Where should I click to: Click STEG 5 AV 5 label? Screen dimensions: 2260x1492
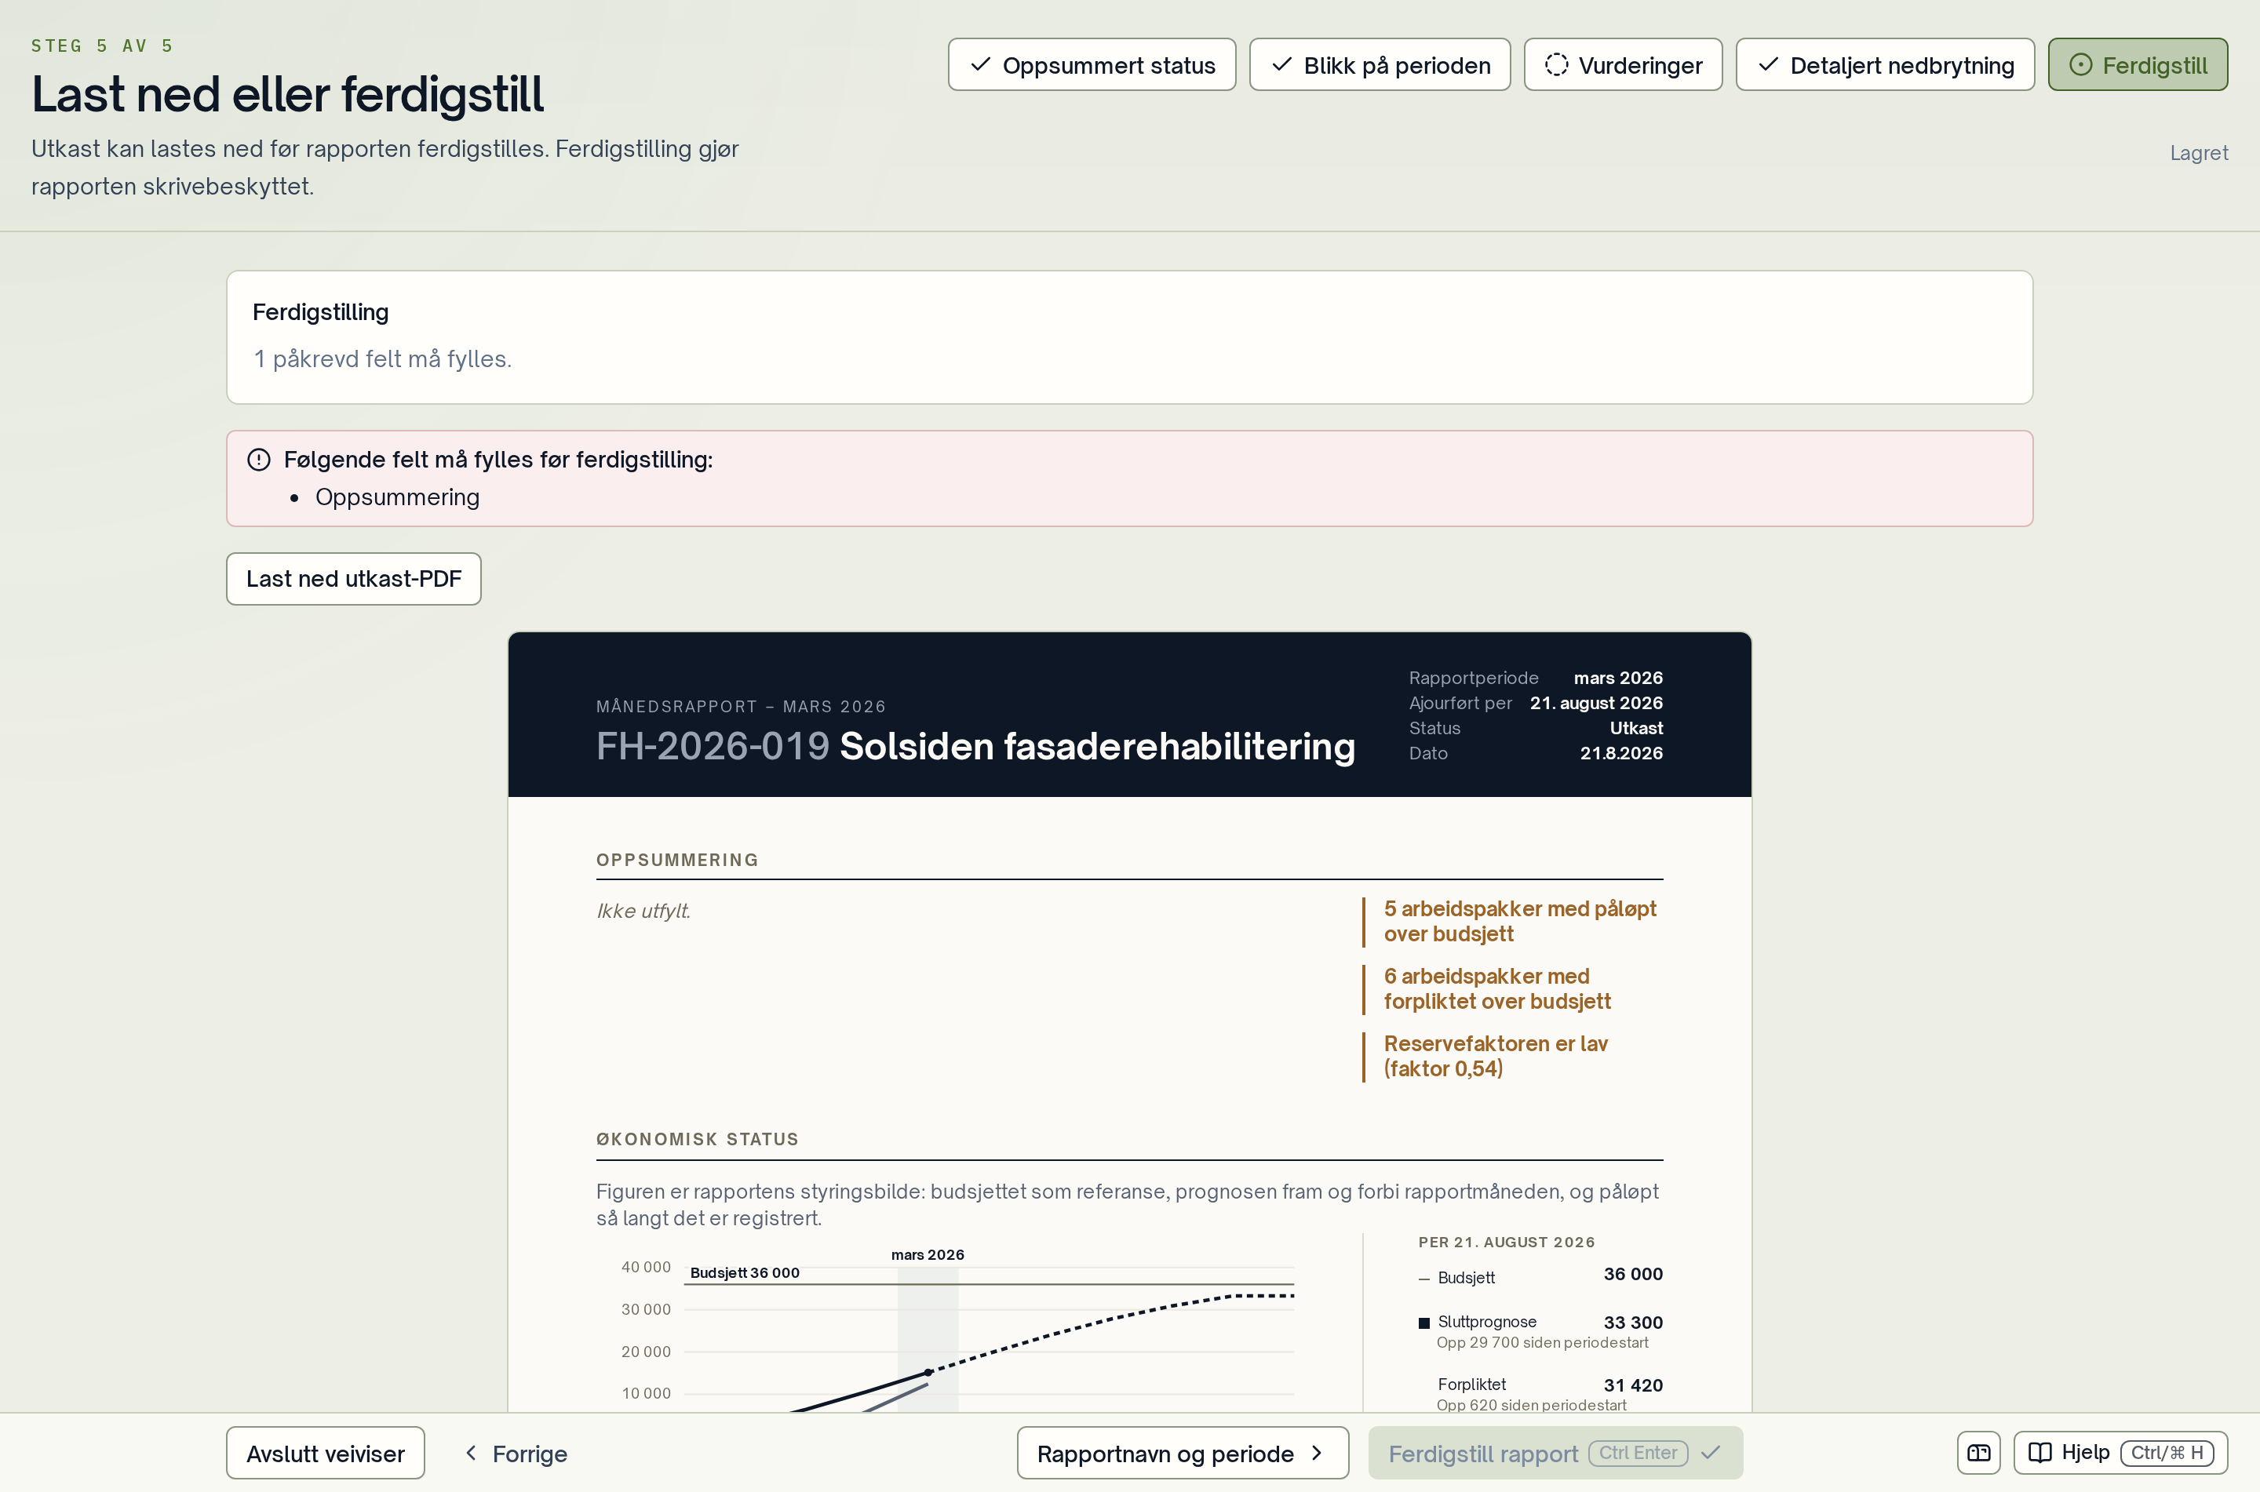coord(103,45)
